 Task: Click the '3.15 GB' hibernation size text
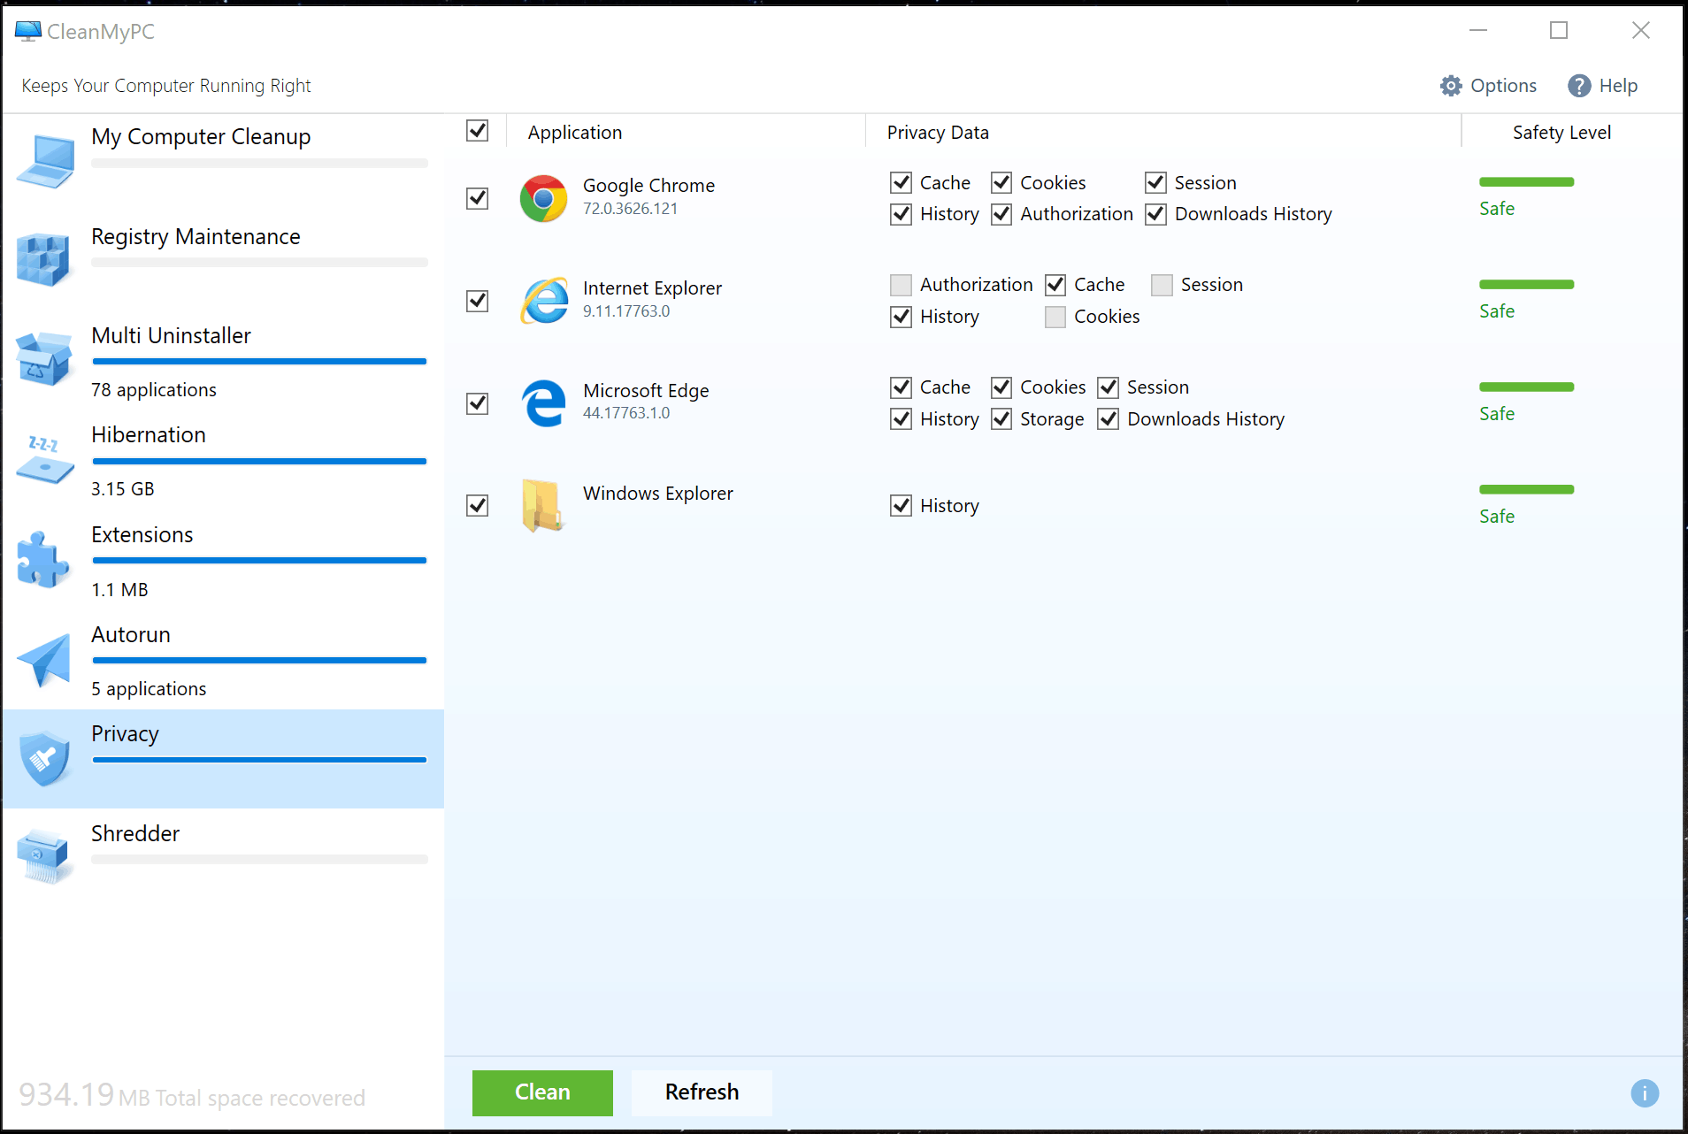pyautogui.click(x=123, y=489)
